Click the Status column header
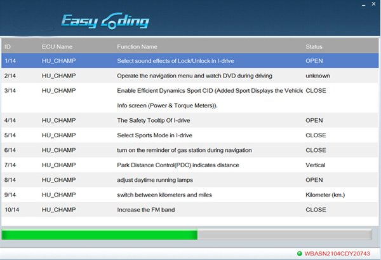Viewport: 381px width, 260px height. [x=314, y=46]
